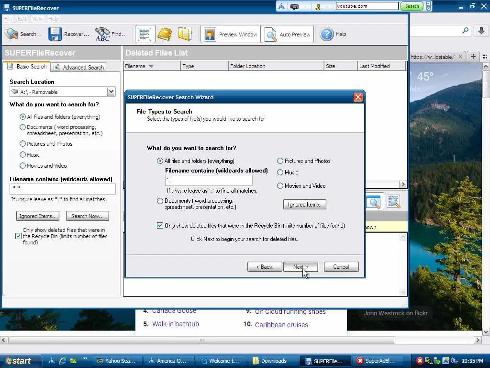Click the browser search magnifier icon
Viewport: 490px width, 368px height.
coord(465,30)
